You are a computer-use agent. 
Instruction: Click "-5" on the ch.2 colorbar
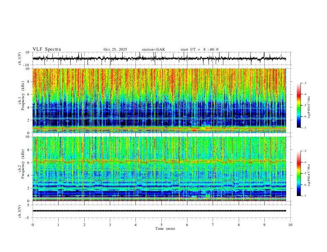pos(305,173)
